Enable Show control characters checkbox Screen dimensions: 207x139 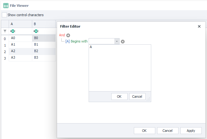tap(4, 15)
